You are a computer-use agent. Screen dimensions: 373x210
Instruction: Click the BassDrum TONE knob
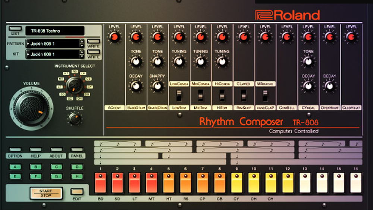tap(136, 62)
